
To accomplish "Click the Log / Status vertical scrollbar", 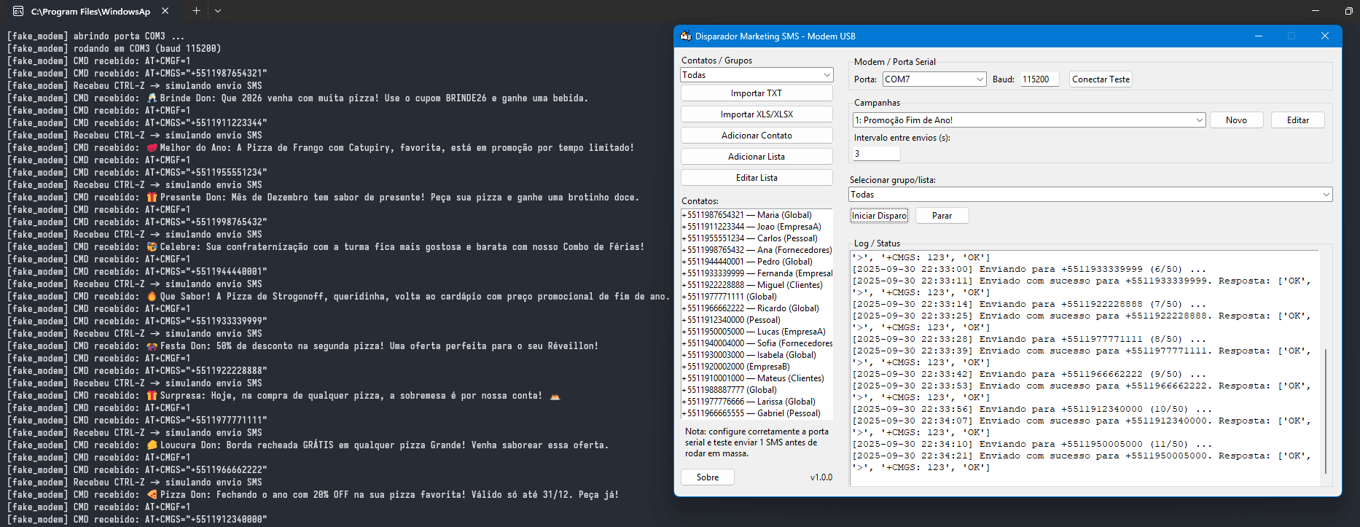I will [1325, 408].
